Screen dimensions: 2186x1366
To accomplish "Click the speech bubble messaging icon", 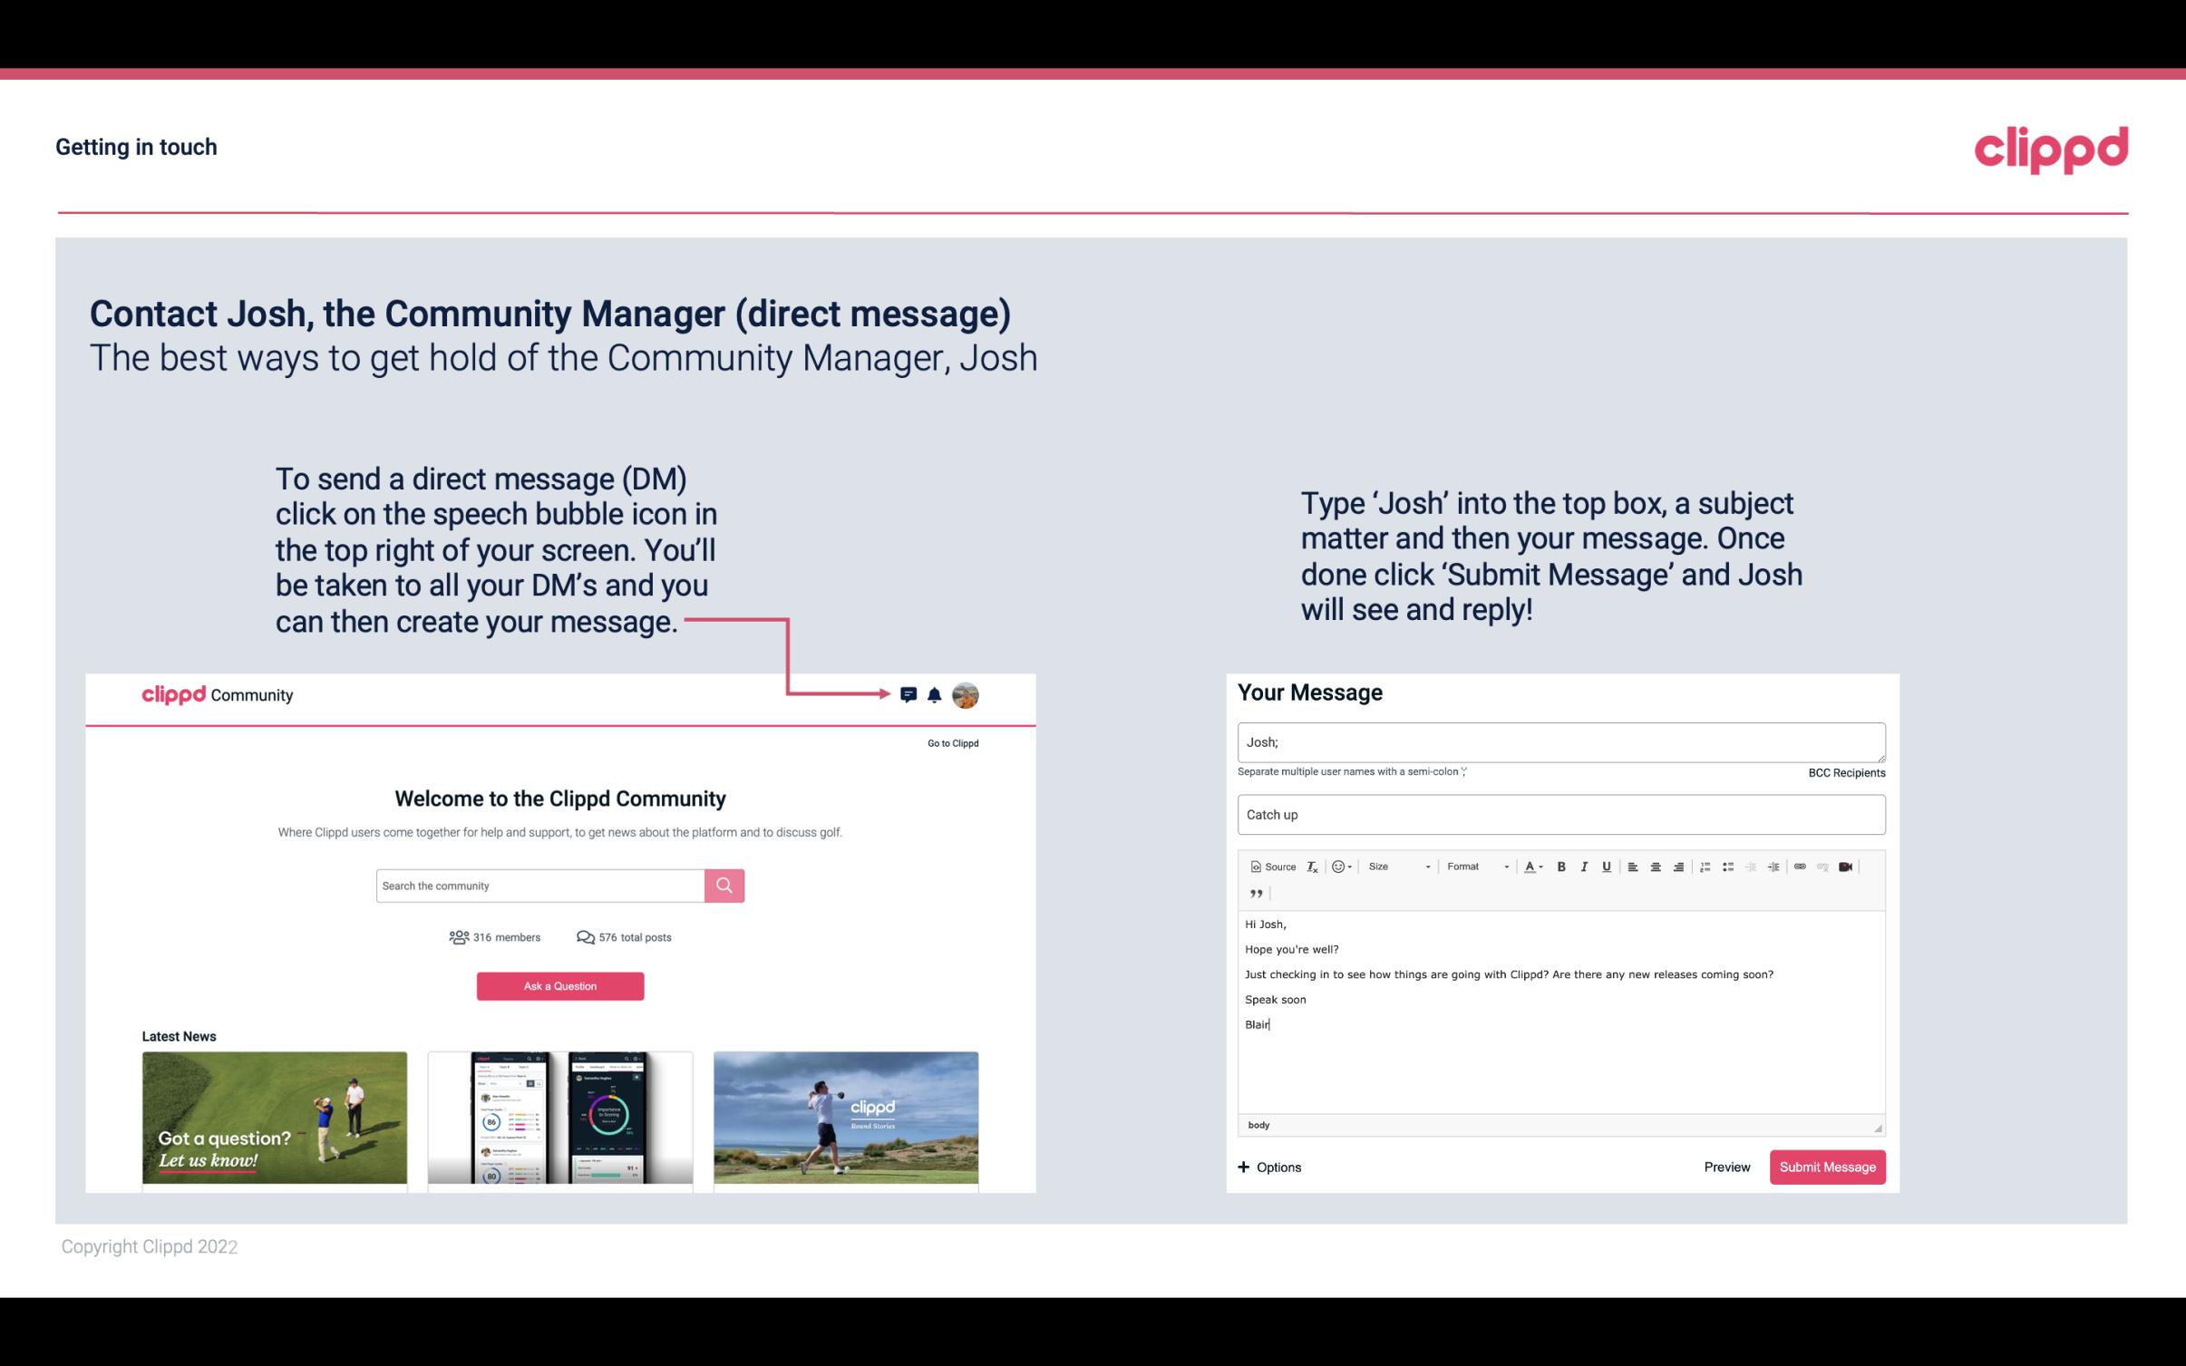I will [x=908, y=694].
